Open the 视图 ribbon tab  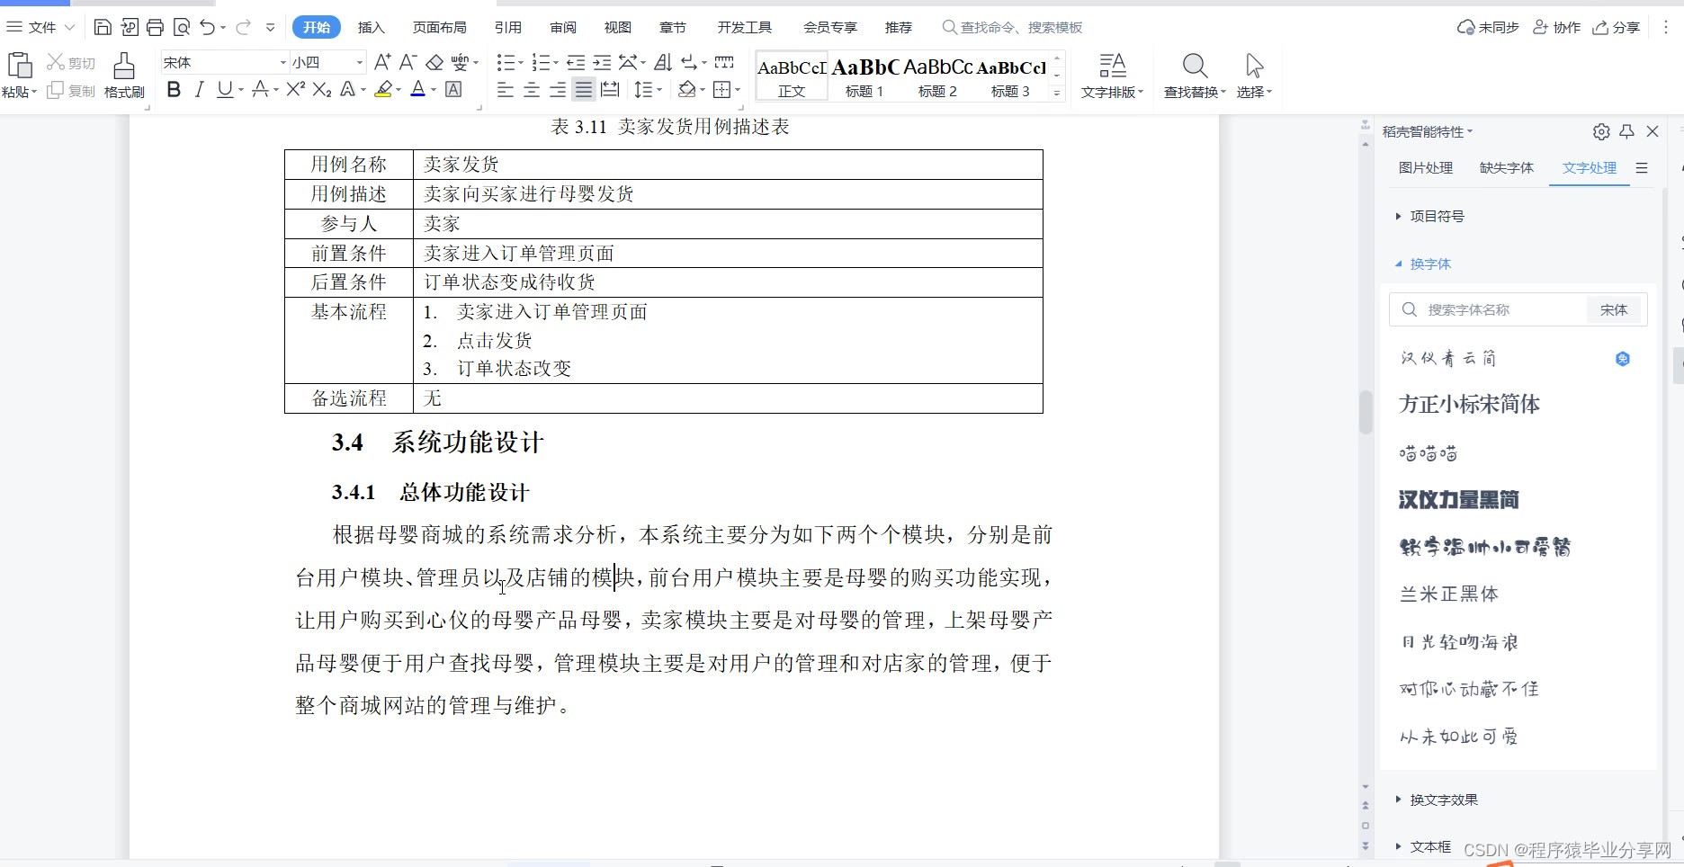coord(618,27)
